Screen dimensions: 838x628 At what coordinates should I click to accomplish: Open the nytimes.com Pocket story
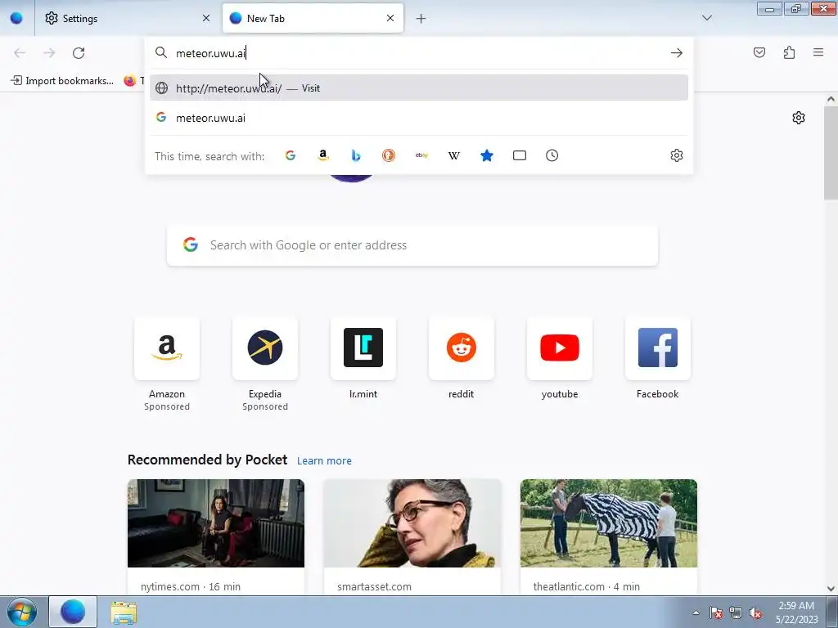[x=216, y=536]
